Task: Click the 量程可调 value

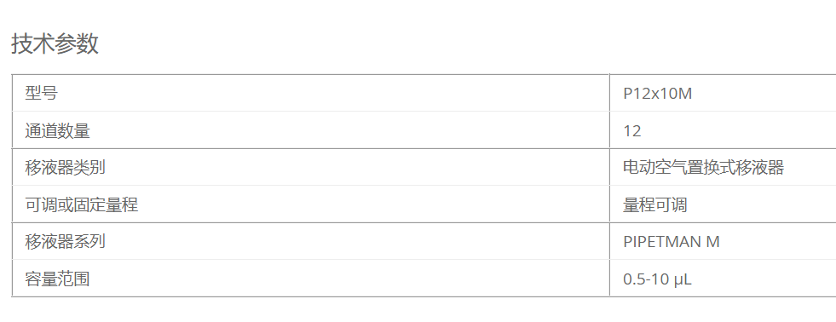Action: click(x=654, y=204)
